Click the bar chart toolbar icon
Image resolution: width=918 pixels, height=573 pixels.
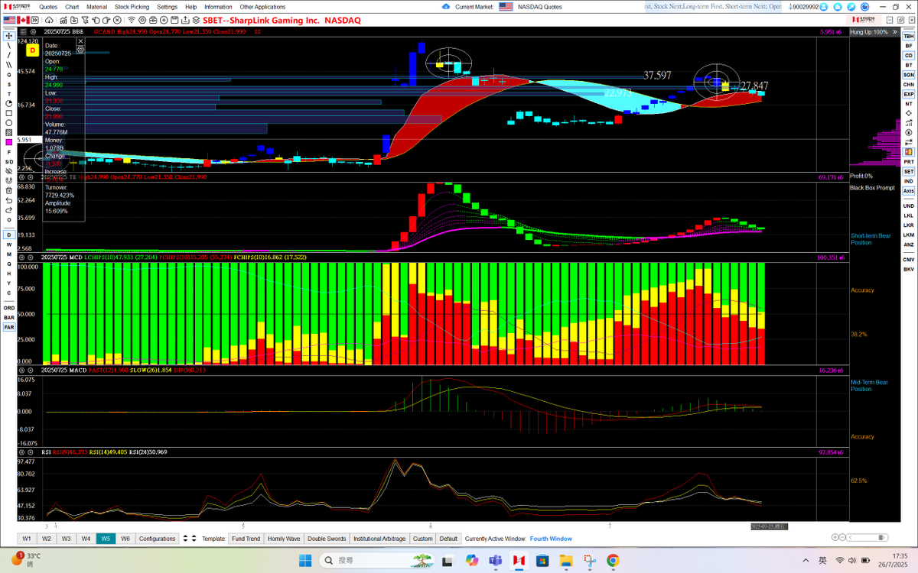point(63,20)
